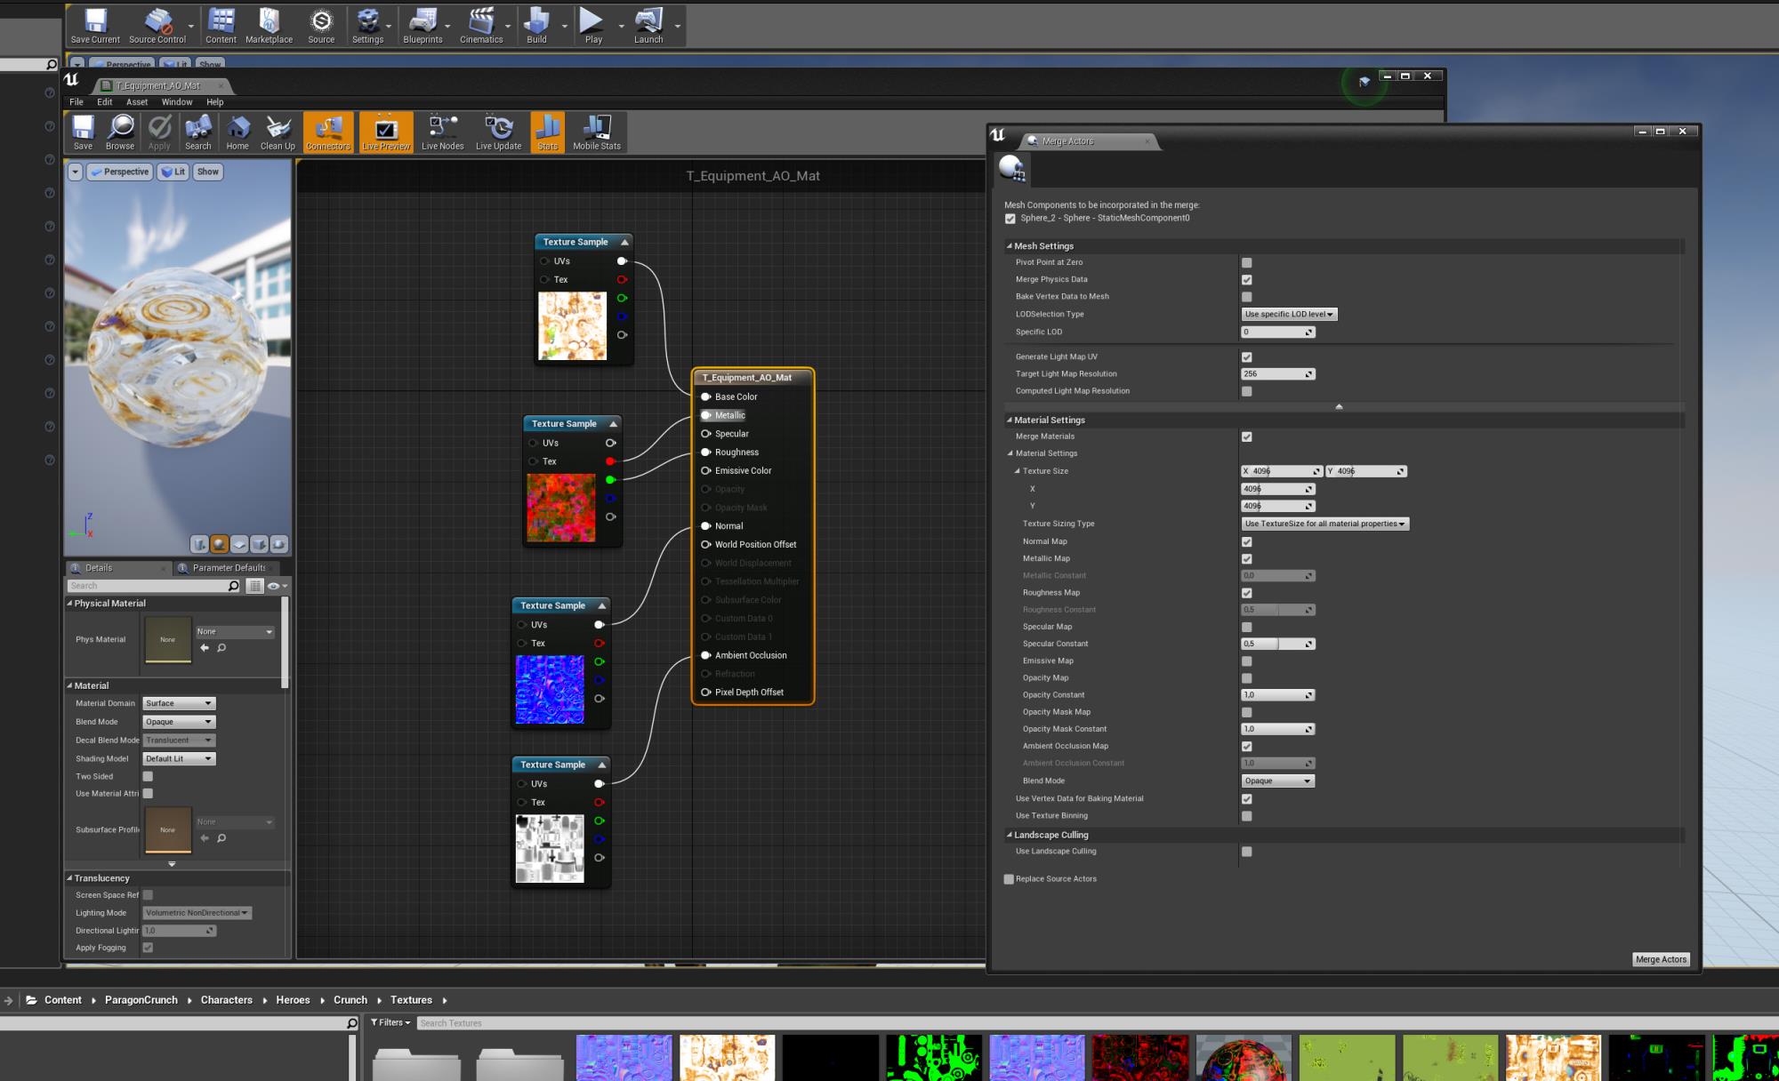Enable Bake Vertex Data to Mesh

1246,297
